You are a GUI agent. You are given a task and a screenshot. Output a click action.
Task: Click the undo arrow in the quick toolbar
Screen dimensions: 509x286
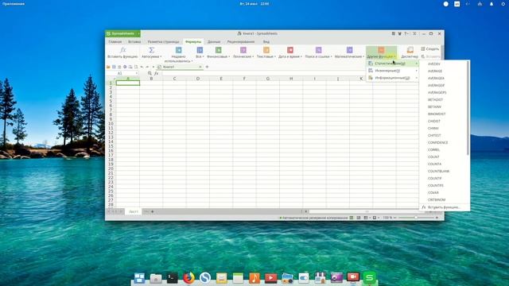tap(142, 67)
